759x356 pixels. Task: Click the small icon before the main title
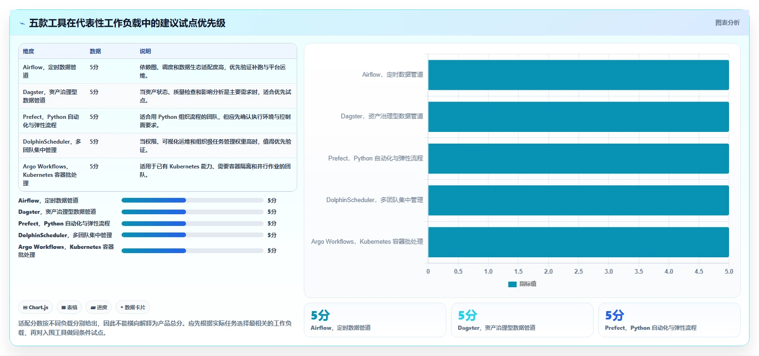[x=22, y=23]
